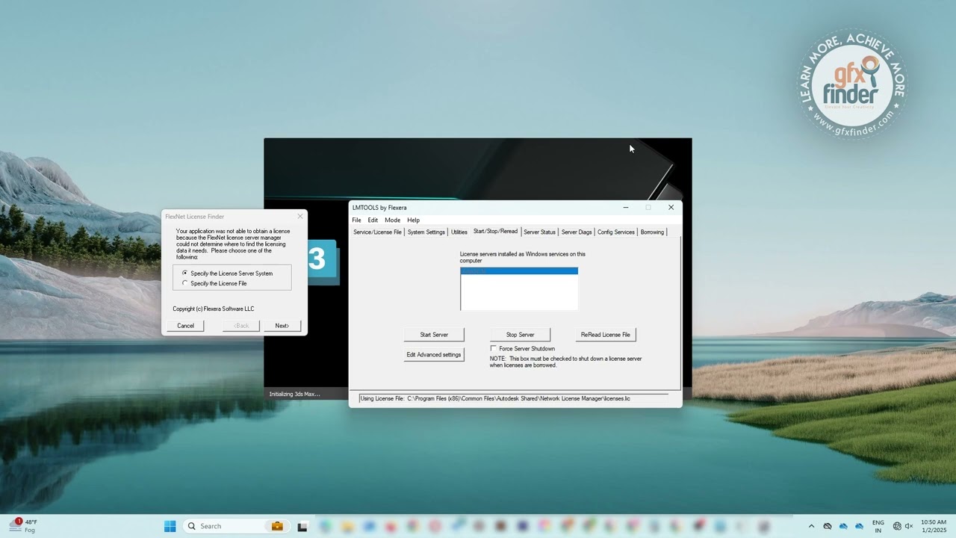Open the Windows Start menu

tap(170, 526)
